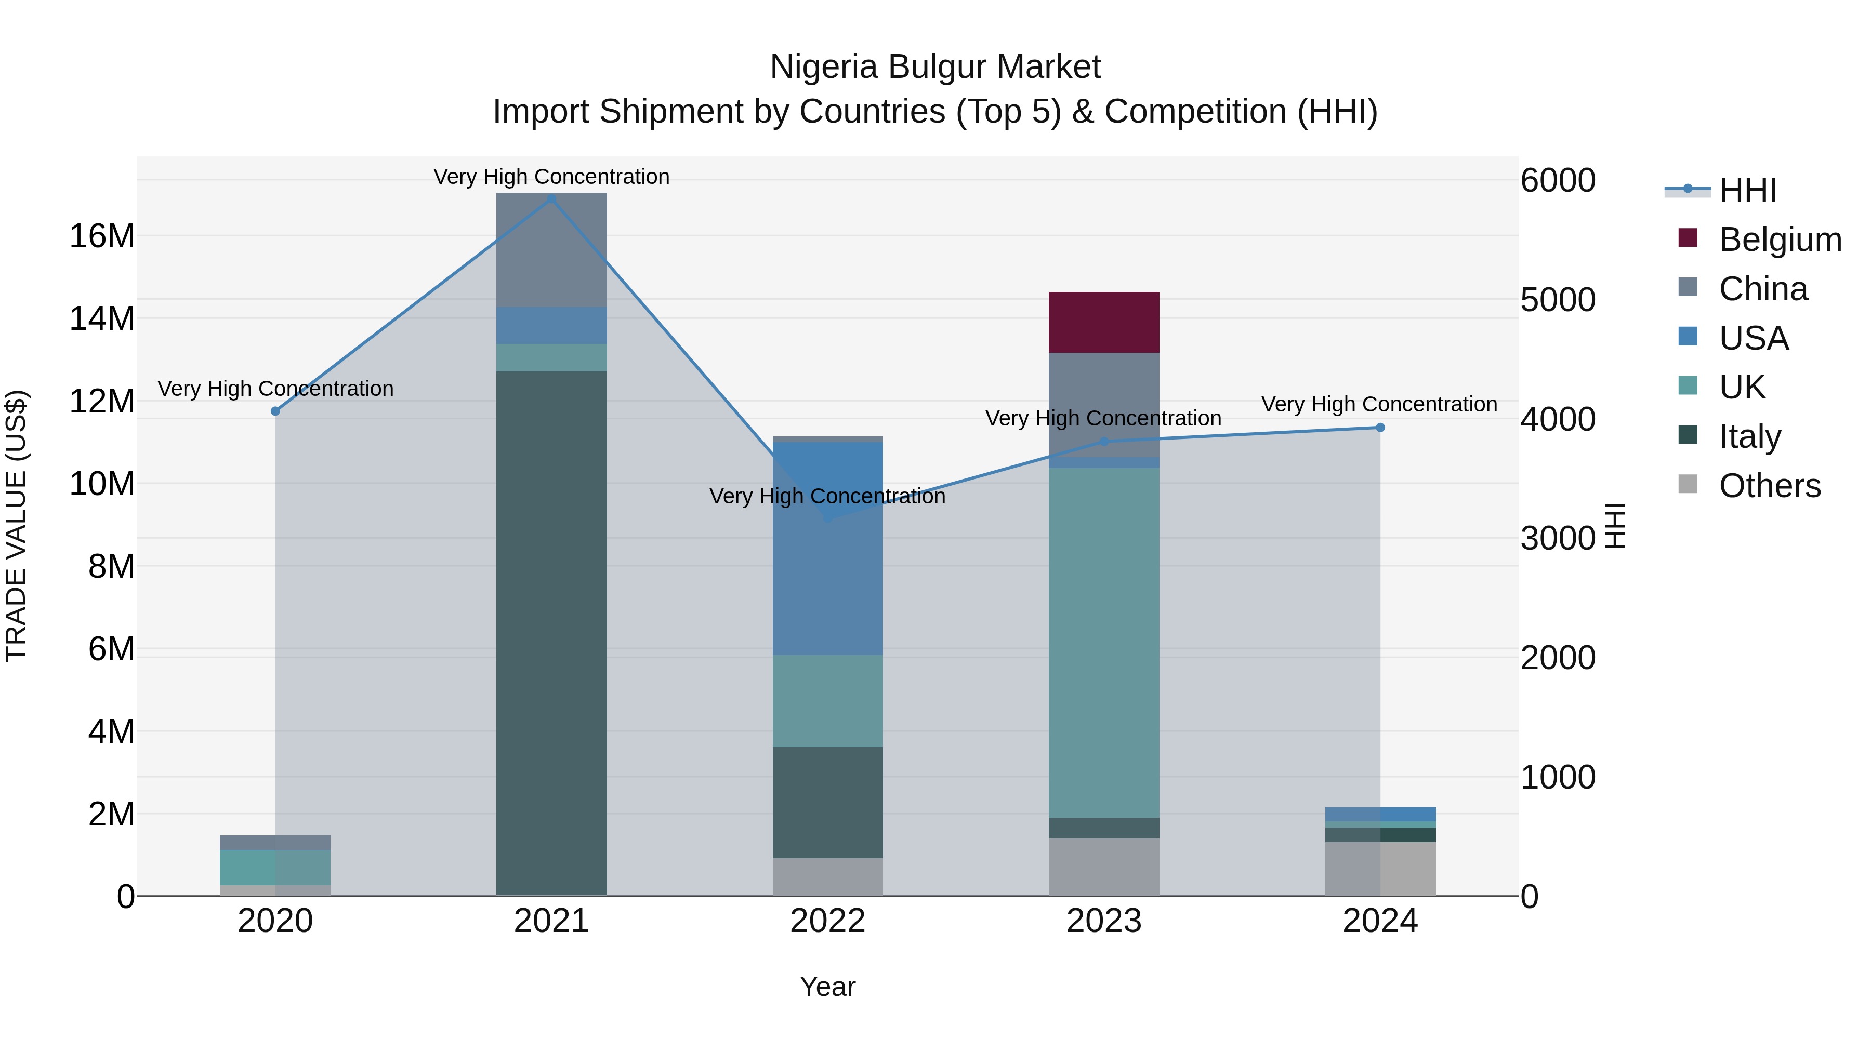Click the 2023 x-axis year label
The height and width of the screenshot is (1052, 1871).
(x=1104, y=921)
